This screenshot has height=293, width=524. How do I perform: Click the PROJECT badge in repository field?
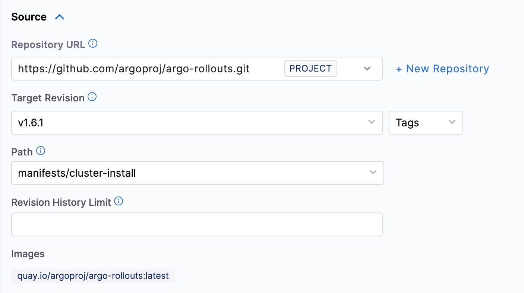tap(310, 69)
